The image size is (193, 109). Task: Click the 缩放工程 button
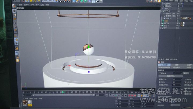click(x=170, y=76)
